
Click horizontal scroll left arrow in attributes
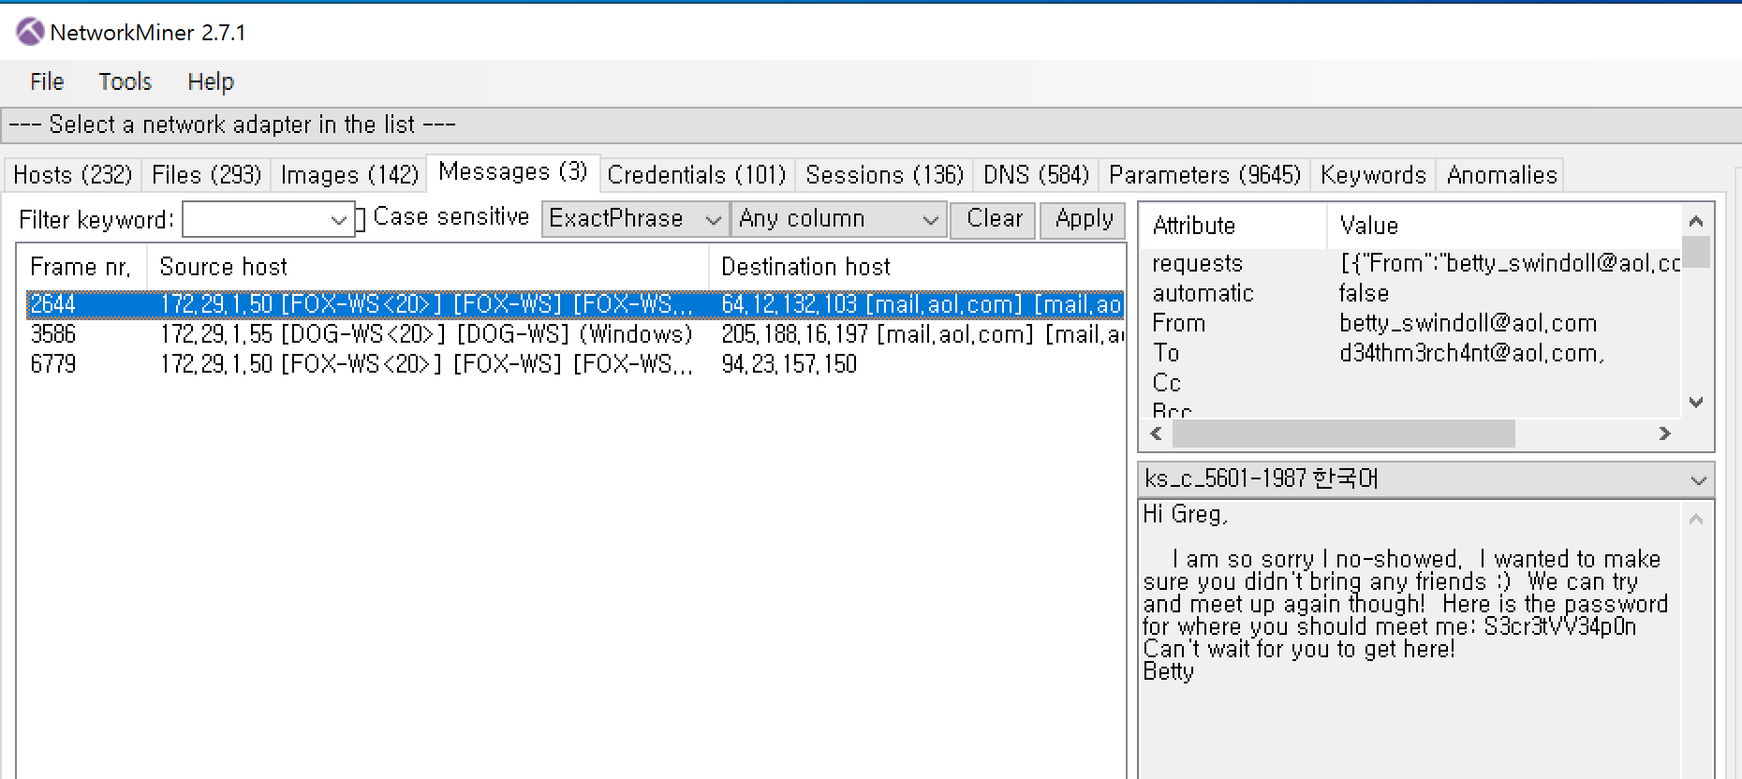pos(1157,434)
